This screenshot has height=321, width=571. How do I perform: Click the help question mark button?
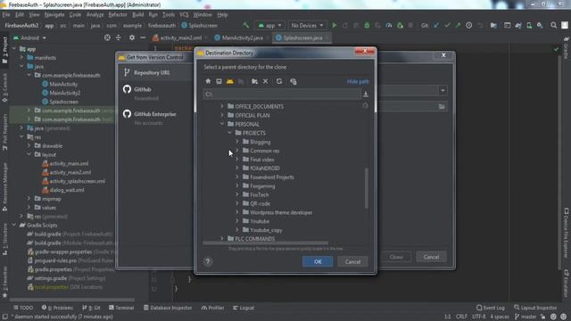coord(208,261)
